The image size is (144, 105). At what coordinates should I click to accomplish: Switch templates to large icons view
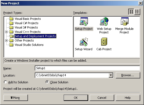coord(131,12)
